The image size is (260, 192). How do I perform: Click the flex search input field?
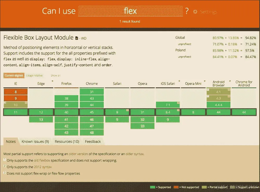pos(131,11)
